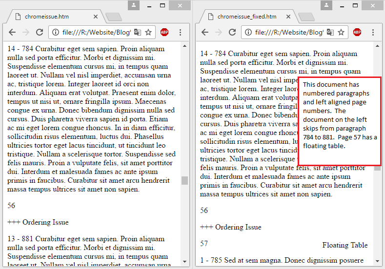Click scroll down arrow in right window

[x=377, y=261]
